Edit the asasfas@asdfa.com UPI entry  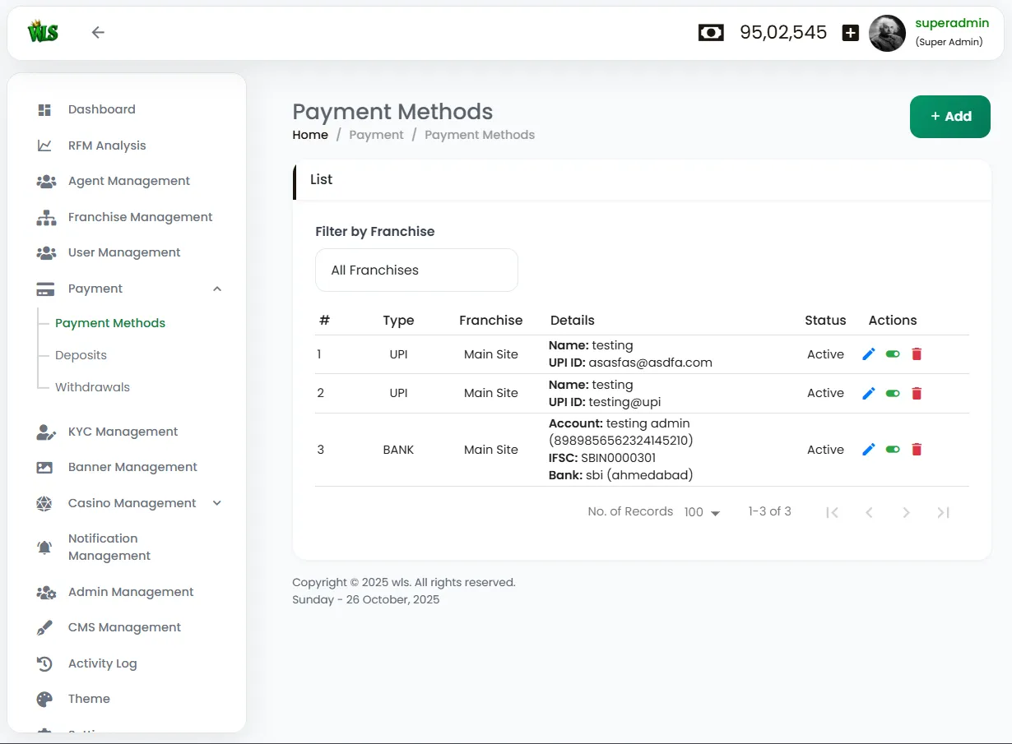pyautogui.click(x=868, y=354)
